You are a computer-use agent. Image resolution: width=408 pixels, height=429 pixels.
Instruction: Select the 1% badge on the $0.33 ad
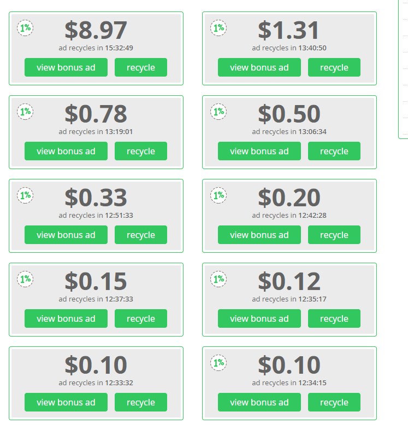[25, 195]
